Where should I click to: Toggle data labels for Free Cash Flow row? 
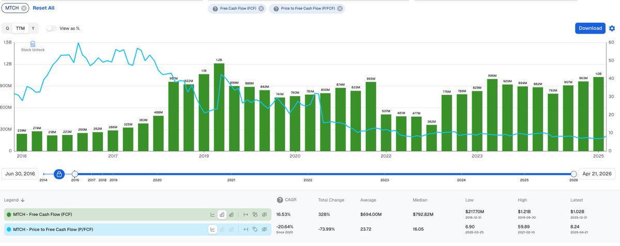point(255,214)
